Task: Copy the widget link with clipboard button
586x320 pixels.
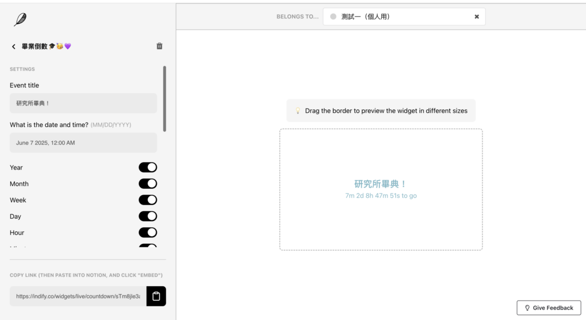Action: 156,296
